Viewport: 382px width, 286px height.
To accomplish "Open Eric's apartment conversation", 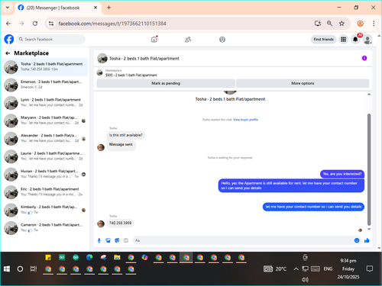I will pyautogui.click(x=45, y=192).
